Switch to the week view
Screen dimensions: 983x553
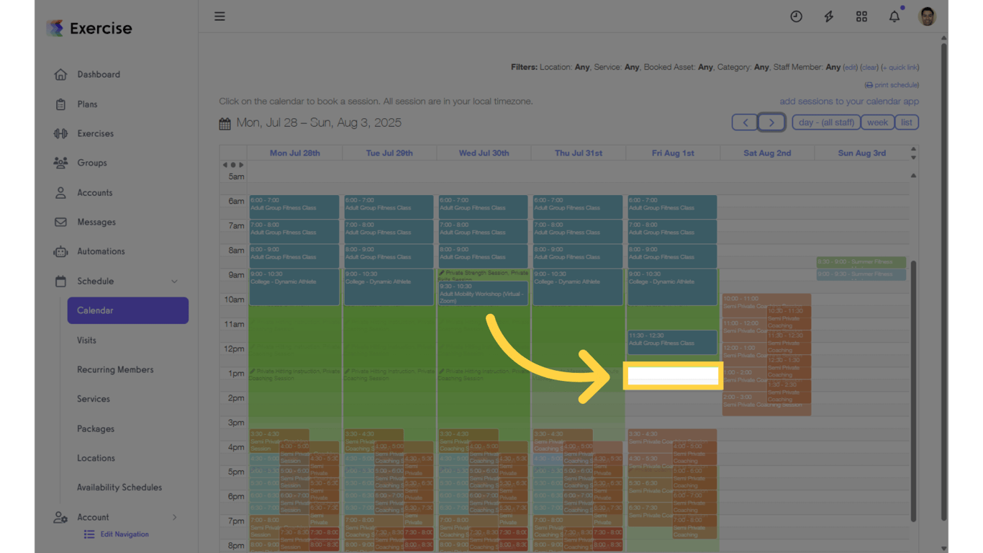(x=877, y=122)
